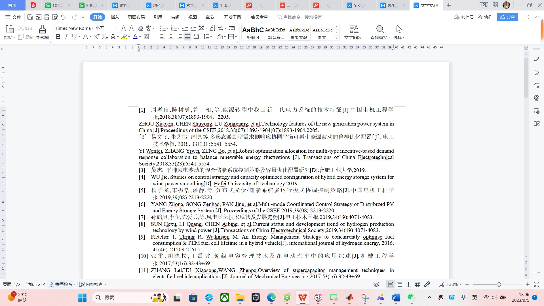This screenshot has height=306, width=544.
Task: Open zoom 130% dropdown in status bar
Action: point(454,284)
